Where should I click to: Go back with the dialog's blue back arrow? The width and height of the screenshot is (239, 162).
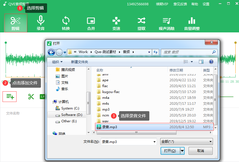pos(51,52)
